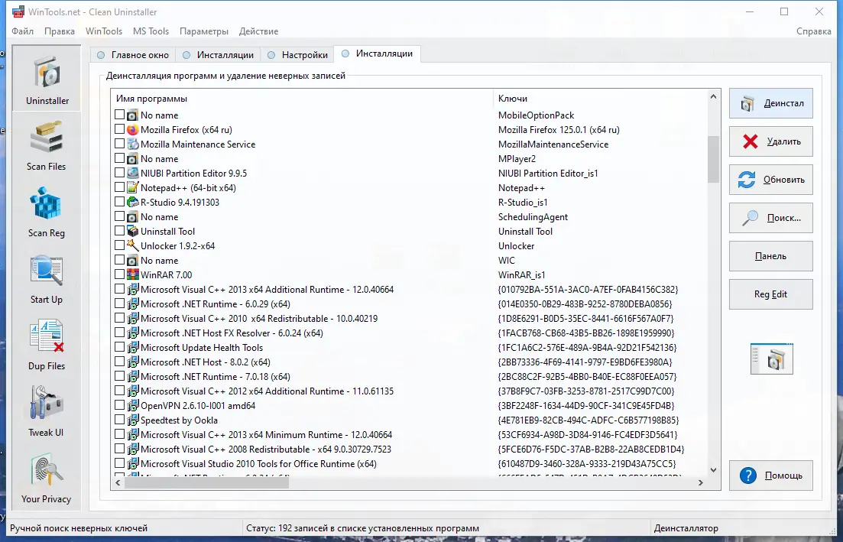The width and height of the screenshot is (843, 542).
Task: Open the Your Privacy tool
Action: pos(46,478)
